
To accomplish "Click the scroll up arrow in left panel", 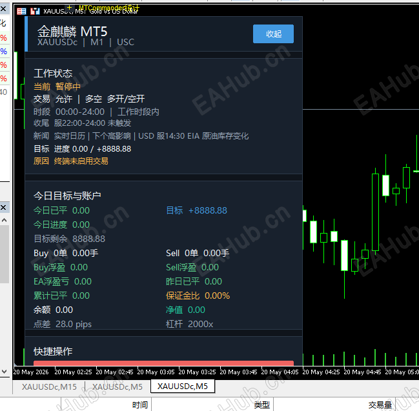I will [4, 220].
